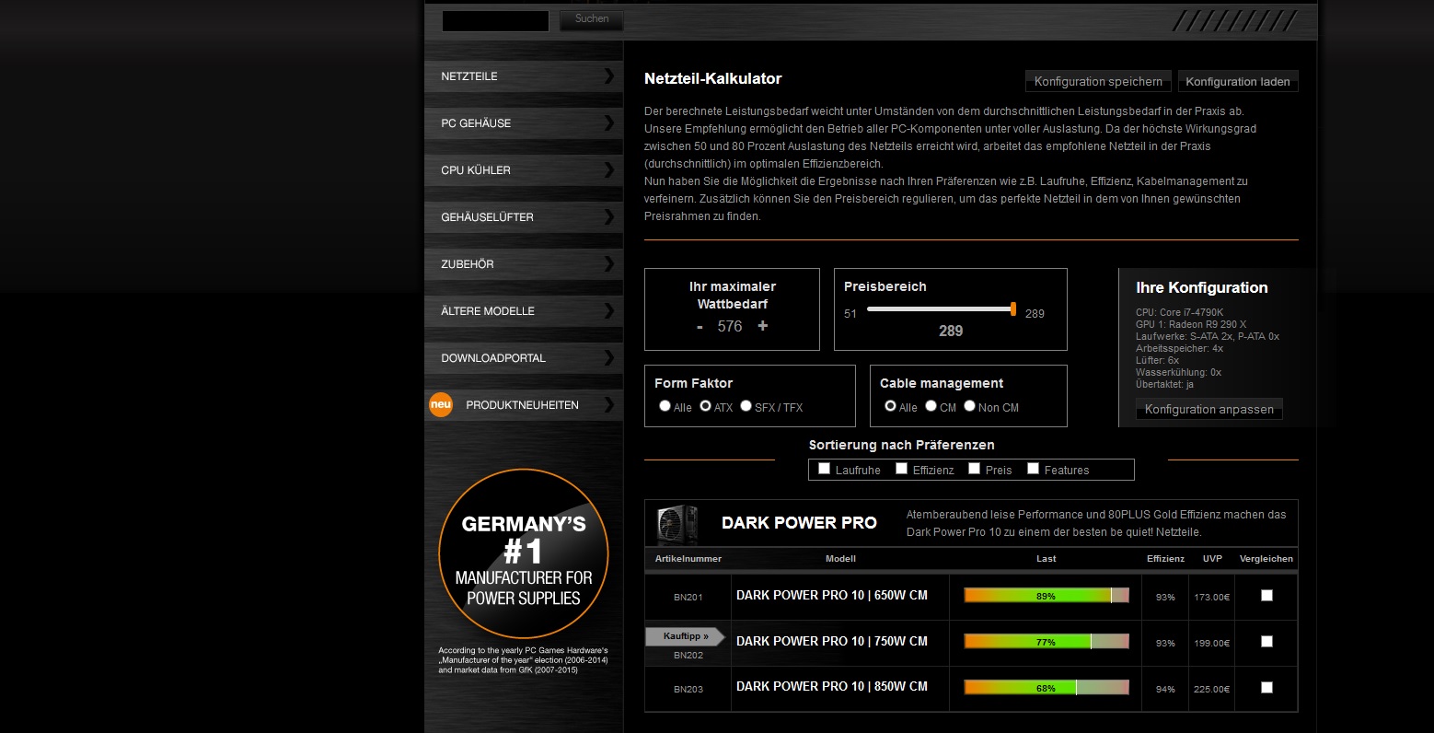
Task: Select SFX / TFX form factor
Action: click(746, 406)
